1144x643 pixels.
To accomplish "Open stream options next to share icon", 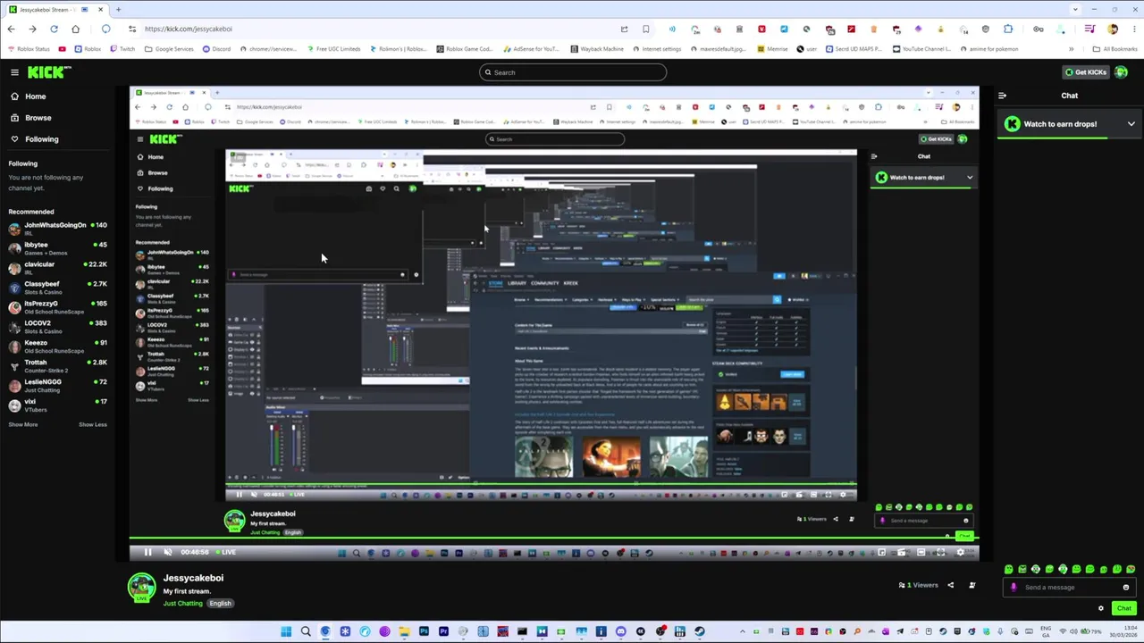I will point(972,586).
